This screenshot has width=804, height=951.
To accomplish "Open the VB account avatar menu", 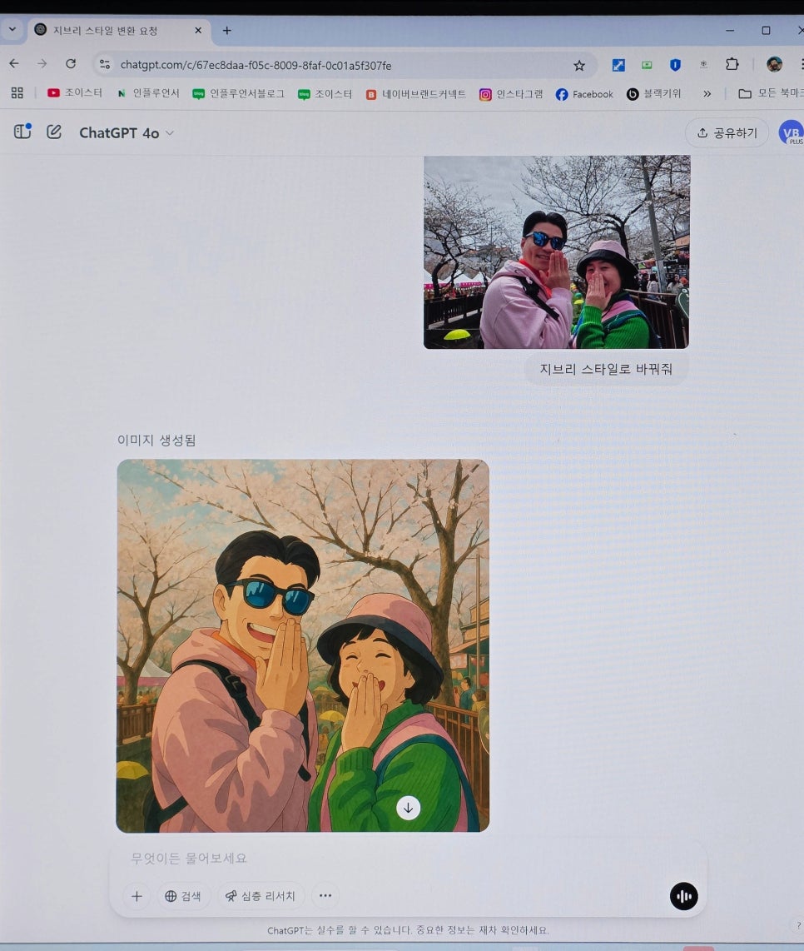I will [791, 132].
